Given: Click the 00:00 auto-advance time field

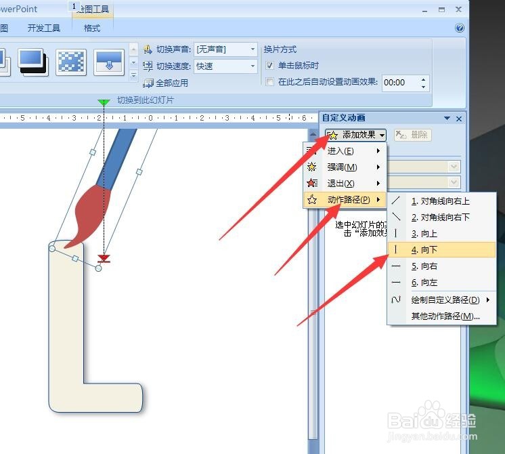Looking at the screenshot, I should [400, 83].
